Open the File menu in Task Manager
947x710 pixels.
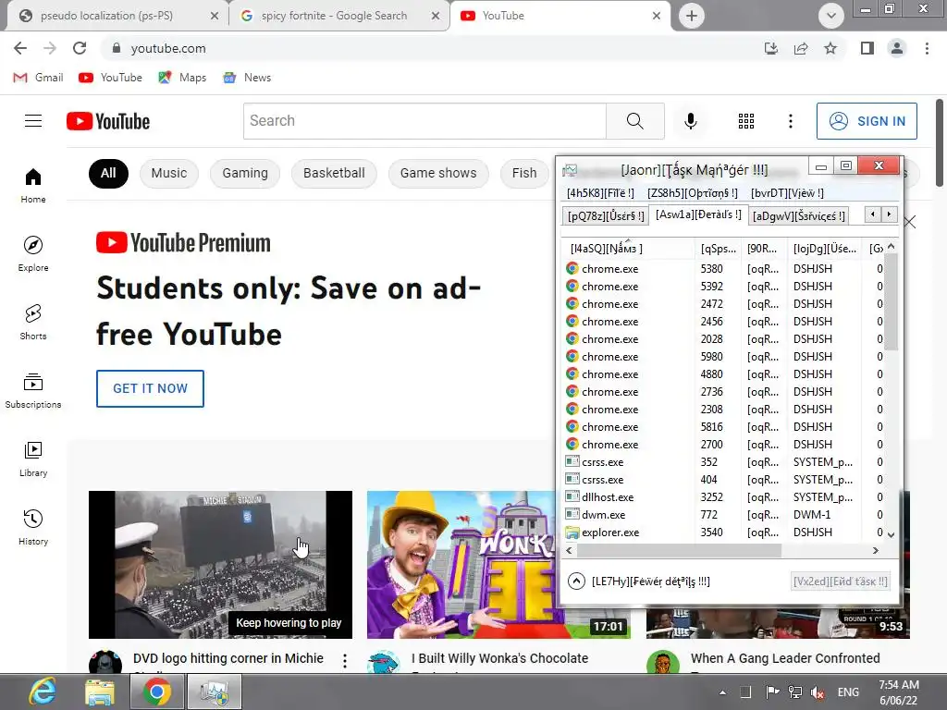pyautogui.click(x=600, y=193)
